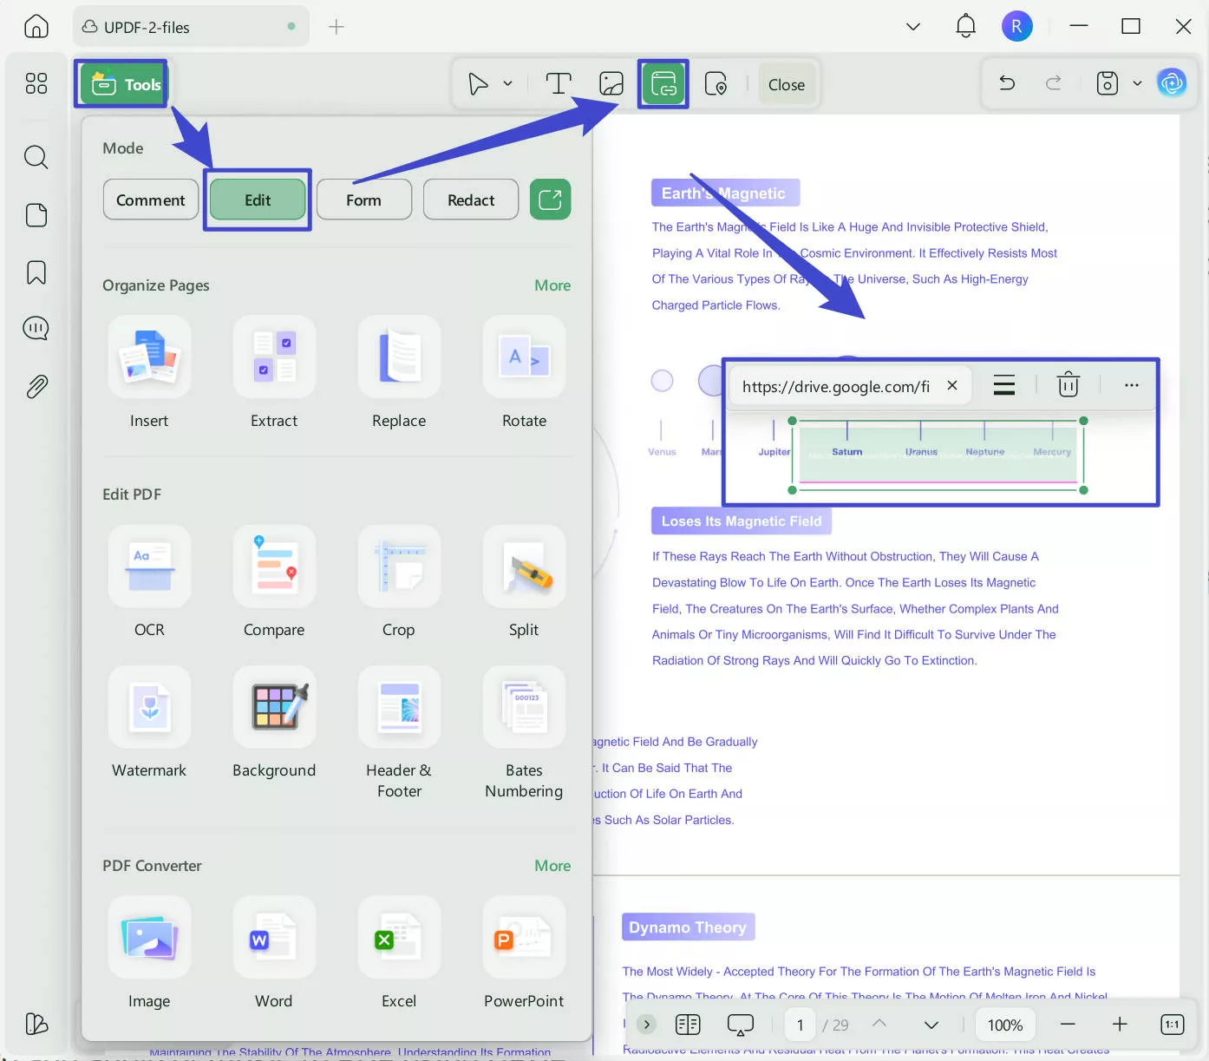Open the save options dropdown chevron
This screenshot has height=1061, width=1209.
click(1138, 83)
